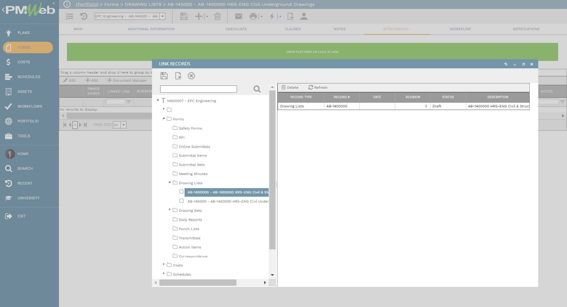This screenshot has height=307, width=567.
Task: Click the Refresh button above the records grid
Action: point(318,87)
